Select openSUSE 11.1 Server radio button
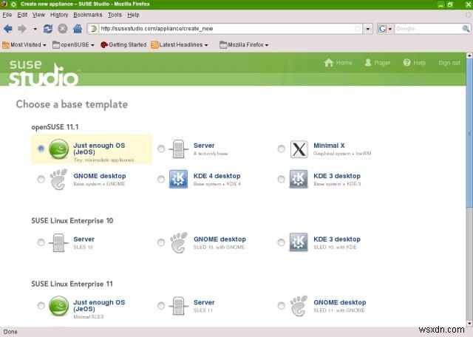This screenshot has width=473, height=337. pos(161,149)
